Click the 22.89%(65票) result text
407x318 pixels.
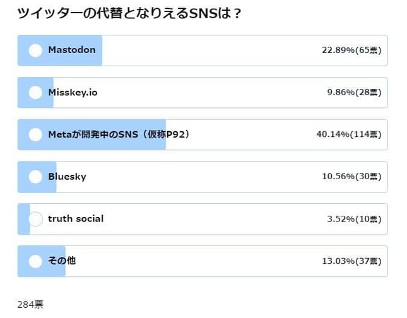point(351,50)
